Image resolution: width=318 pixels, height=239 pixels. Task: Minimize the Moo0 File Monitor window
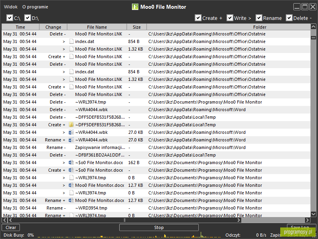pos(297,7)
